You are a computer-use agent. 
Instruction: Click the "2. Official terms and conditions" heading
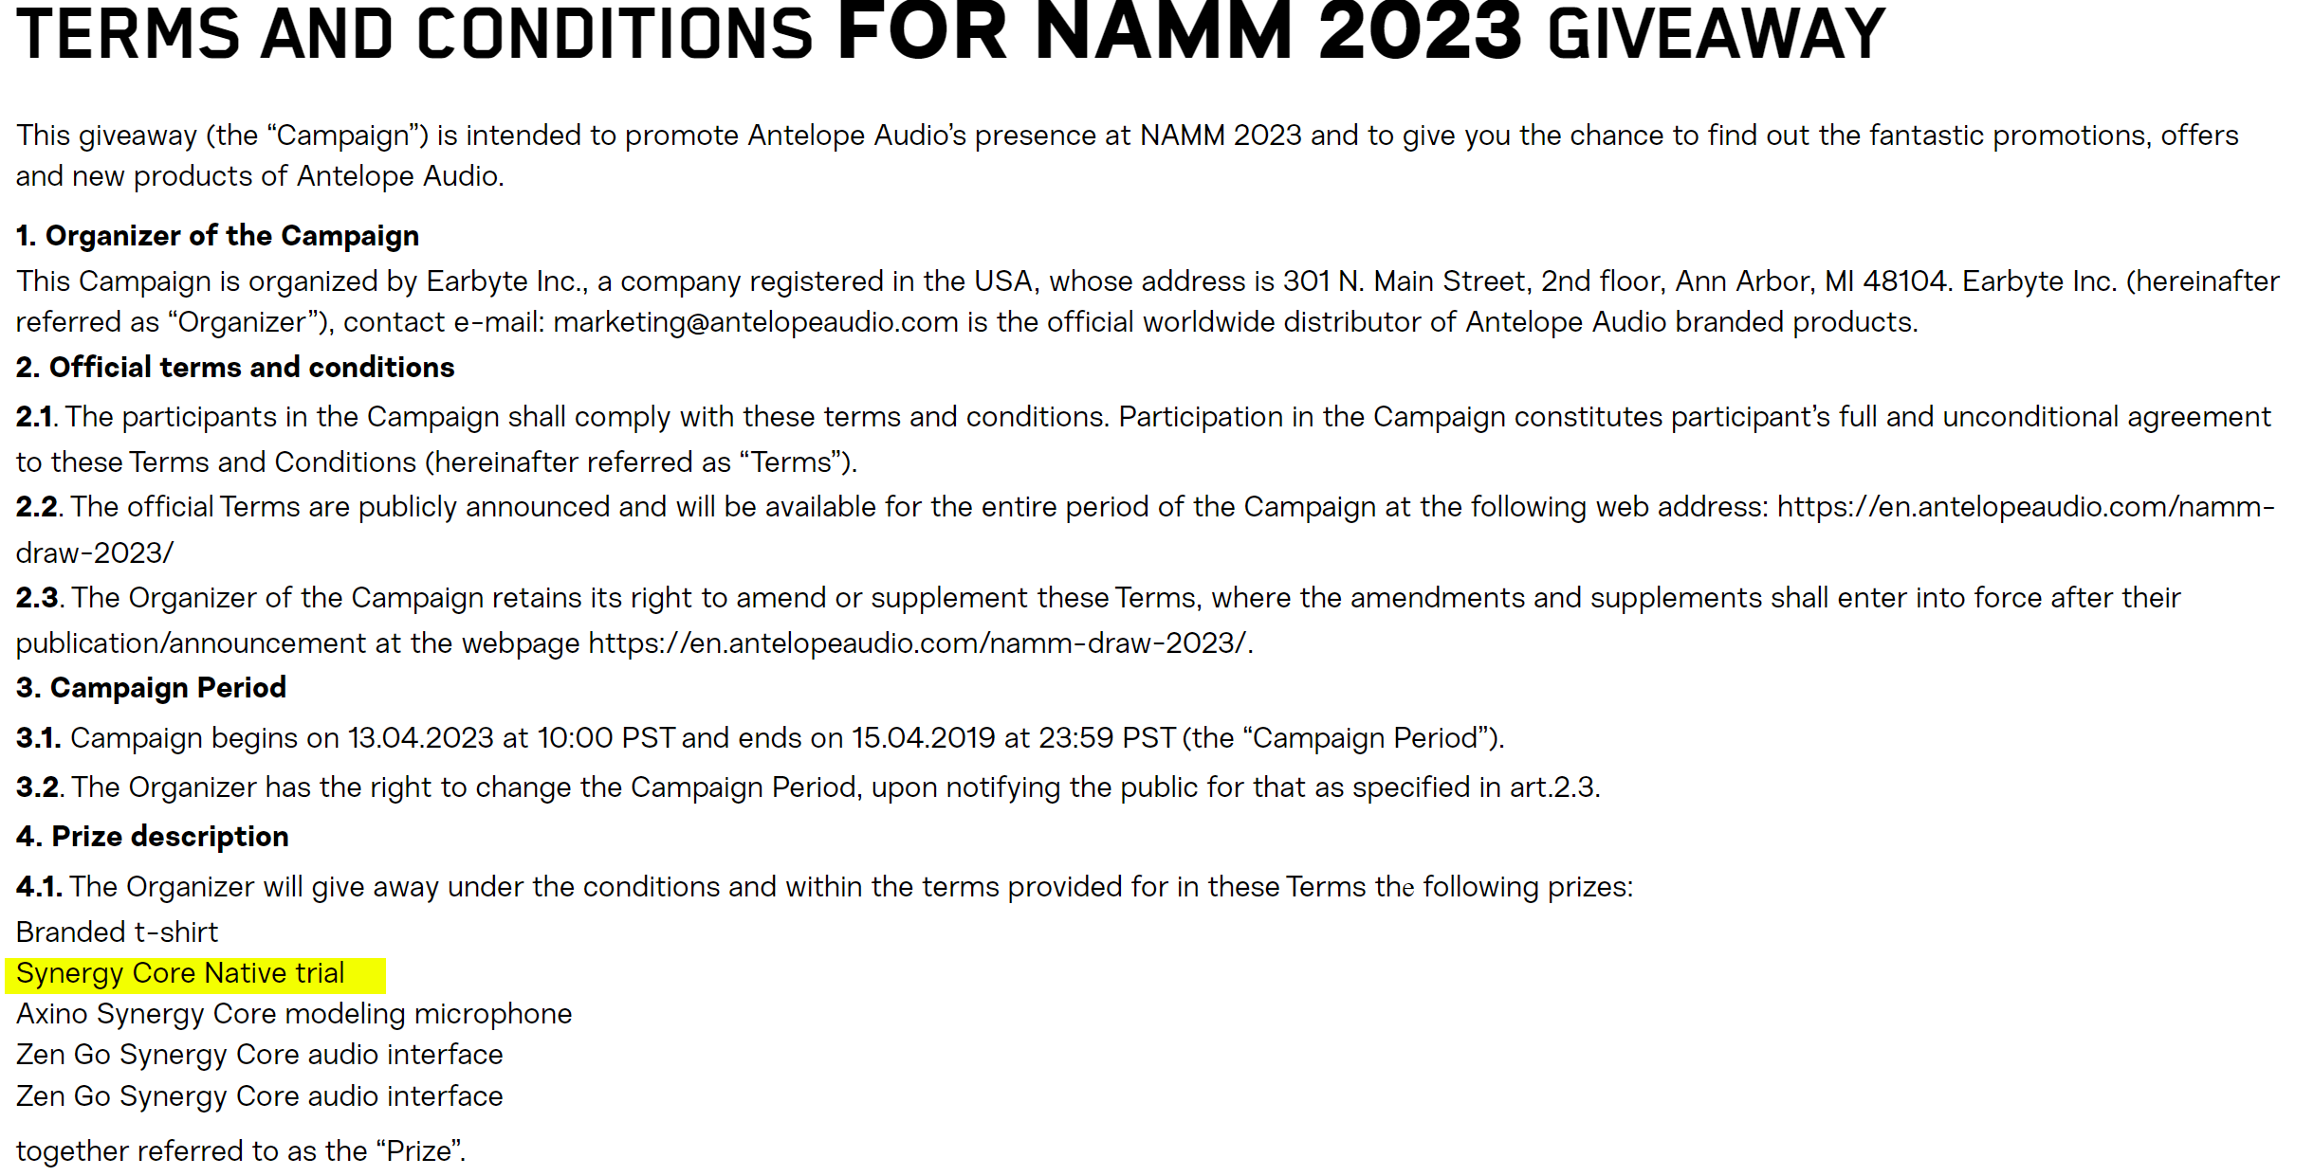(x=235, y=368)
